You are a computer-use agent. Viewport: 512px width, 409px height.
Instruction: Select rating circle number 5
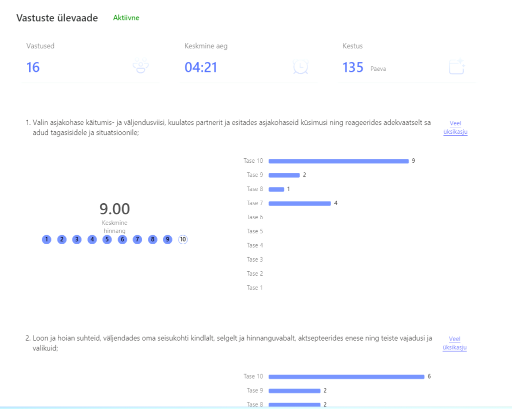point(107,240)
